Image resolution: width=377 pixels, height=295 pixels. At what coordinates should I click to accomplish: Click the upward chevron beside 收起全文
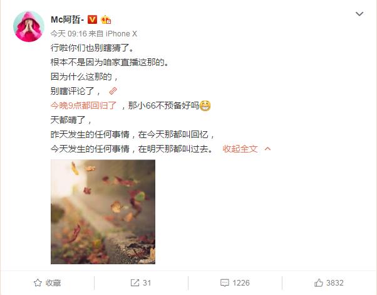click(267, 149)
